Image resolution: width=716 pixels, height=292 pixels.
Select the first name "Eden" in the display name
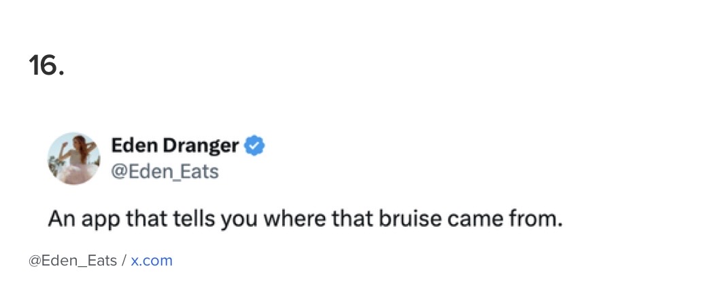[x=133, y=145]
